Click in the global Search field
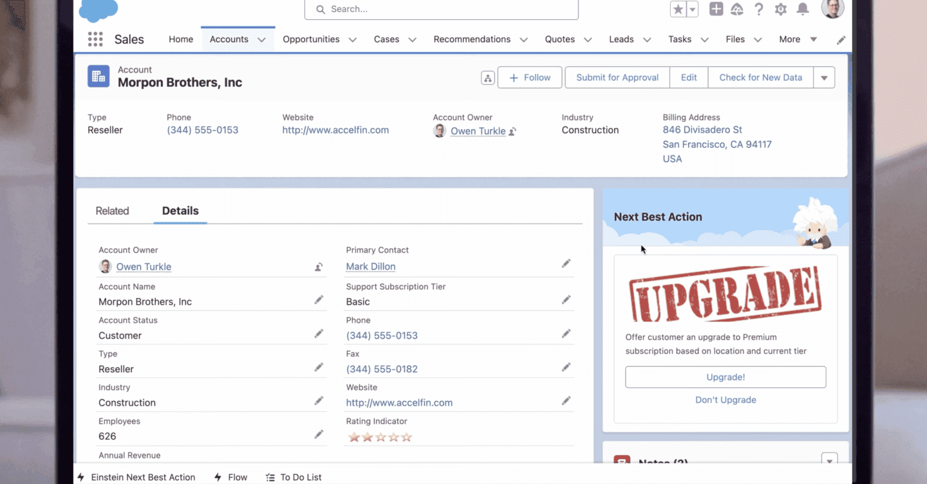 (442, 9)
